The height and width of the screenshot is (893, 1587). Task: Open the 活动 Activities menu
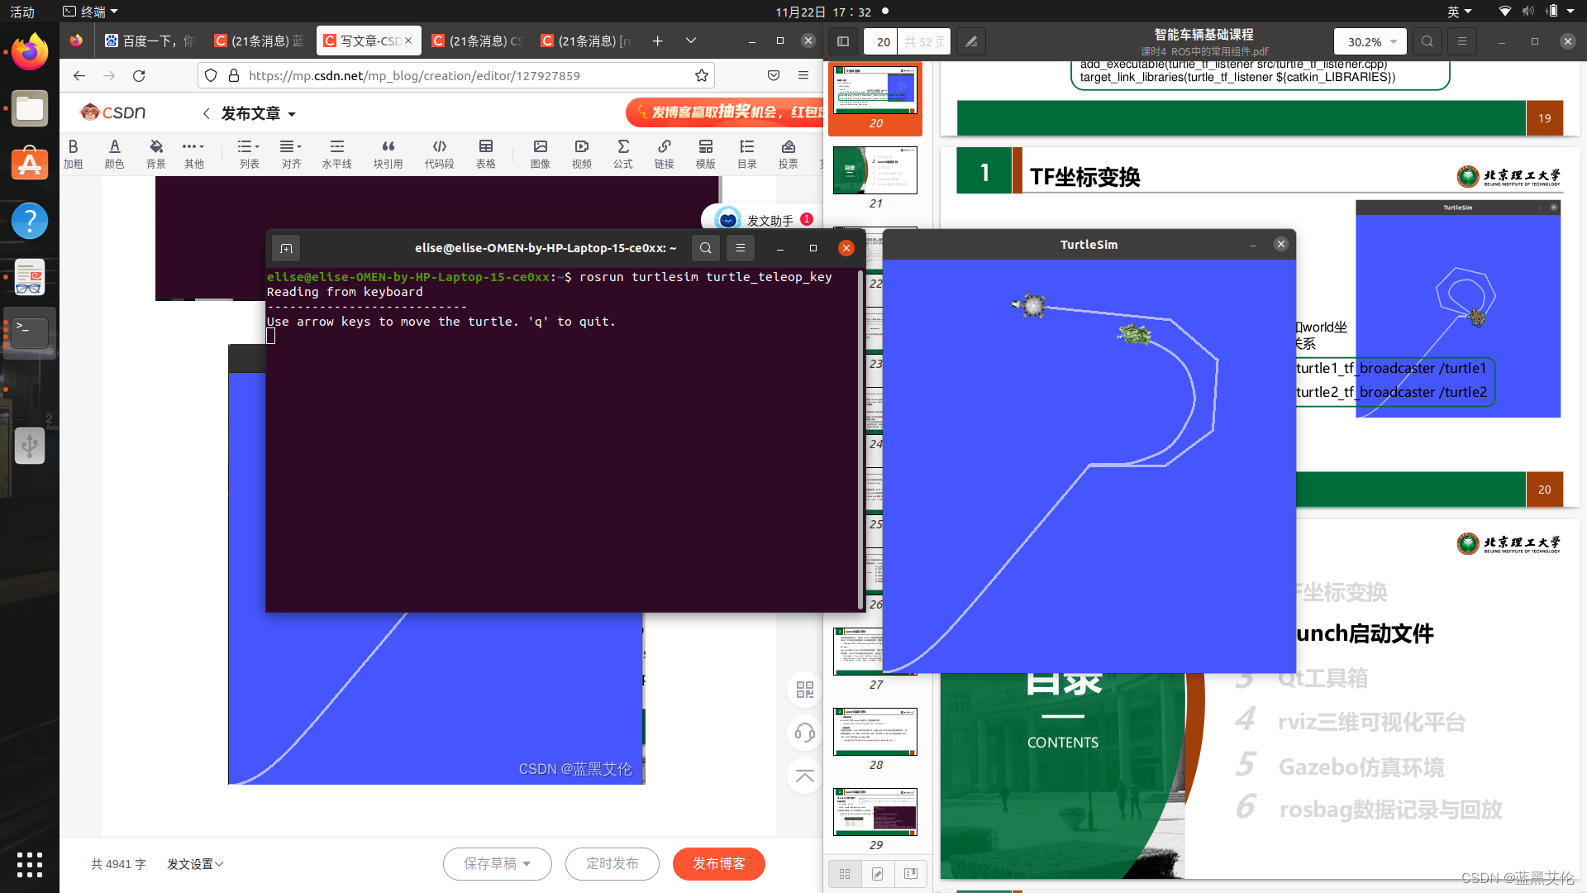(x=22, y=12)
